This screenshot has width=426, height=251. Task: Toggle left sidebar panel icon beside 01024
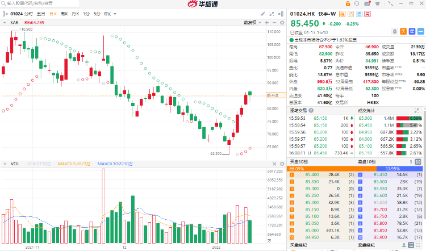(x=5, y=14)
